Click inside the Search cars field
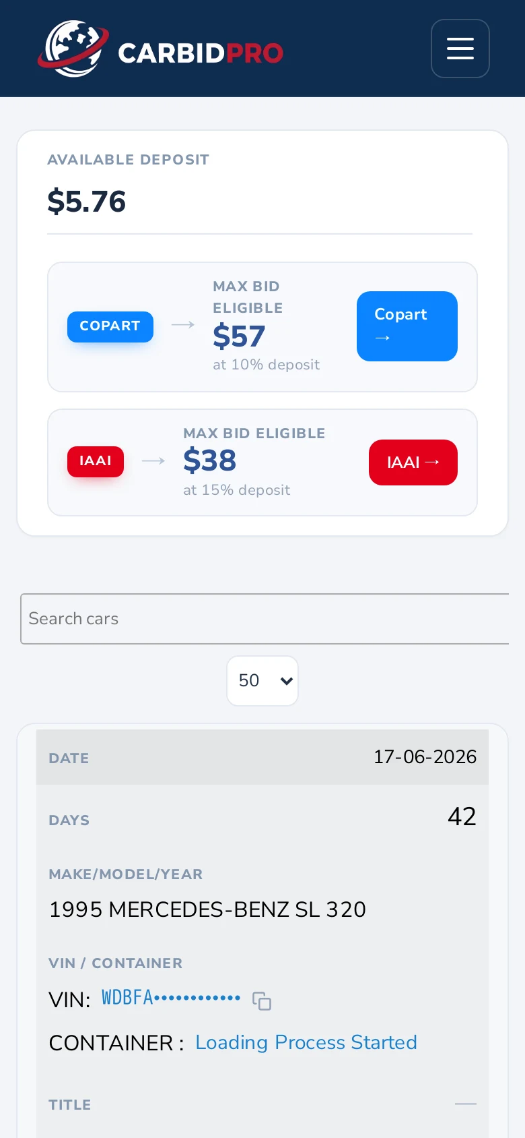 click(x=265, y=619)
